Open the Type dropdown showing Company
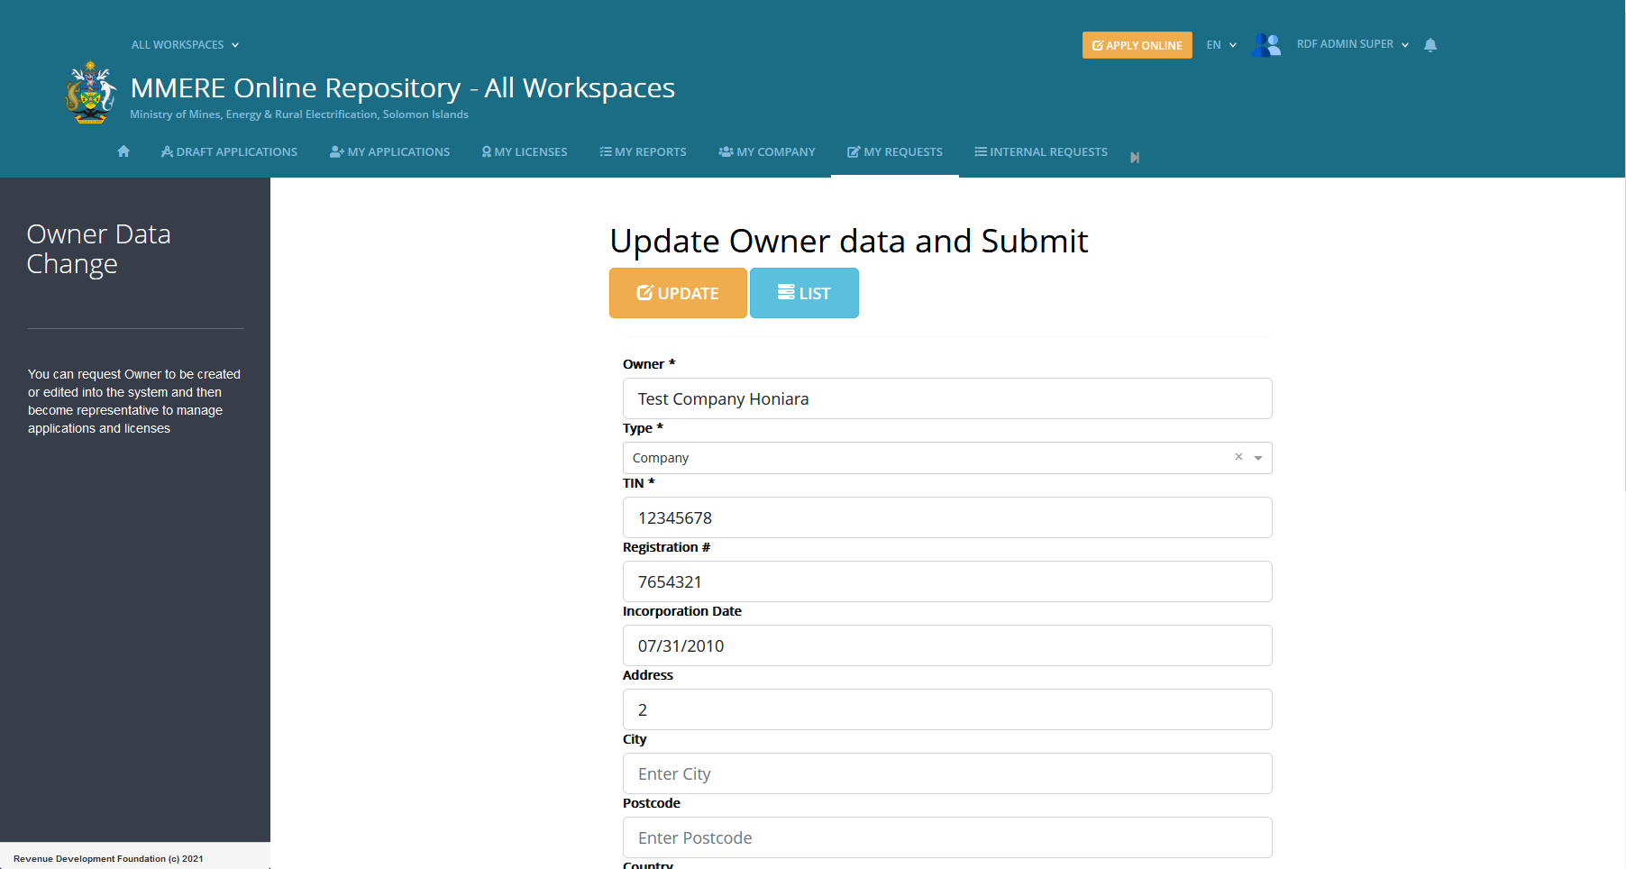Viewport: 1626px width, 869px height. (x=947, y=458)
